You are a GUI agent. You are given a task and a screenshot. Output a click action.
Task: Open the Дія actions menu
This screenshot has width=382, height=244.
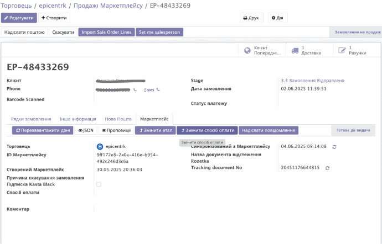(278, 18)
